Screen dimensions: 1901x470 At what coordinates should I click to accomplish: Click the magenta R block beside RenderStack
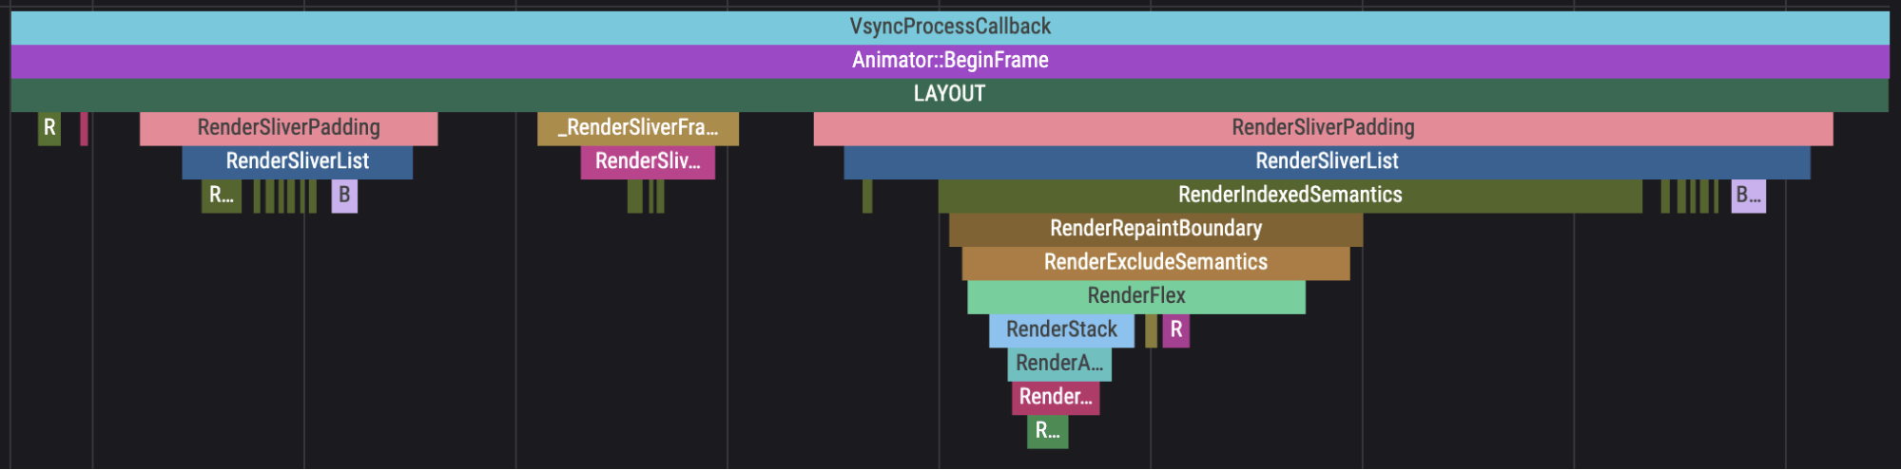(1175, 330)
